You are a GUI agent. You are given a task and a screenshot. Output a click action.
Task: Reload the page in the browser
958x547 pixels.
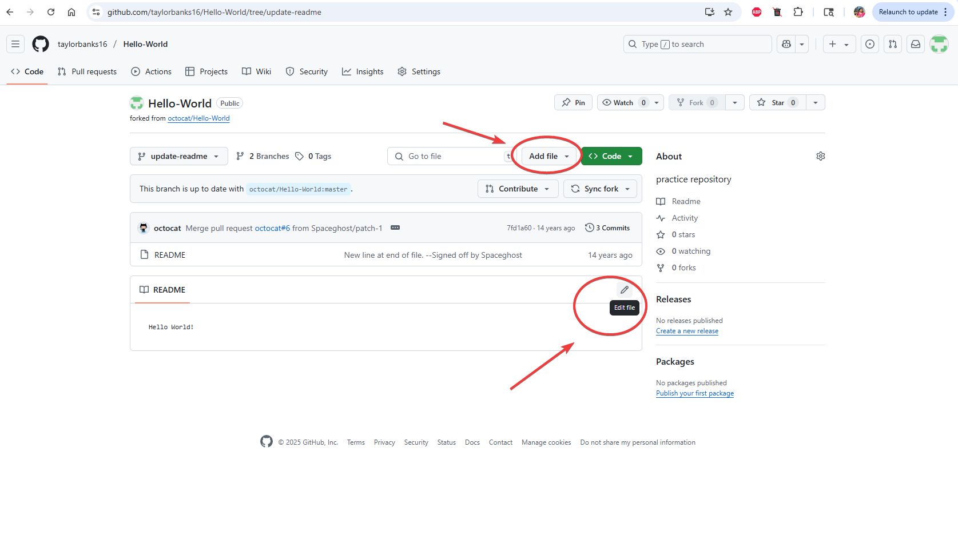point(51,12)
